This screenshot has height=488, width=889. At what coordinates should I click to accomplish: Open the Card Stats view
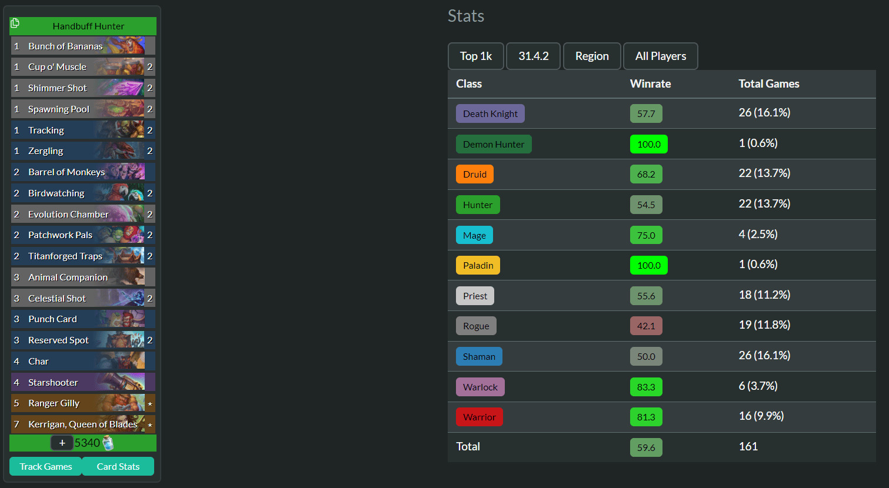click(118, 466)
